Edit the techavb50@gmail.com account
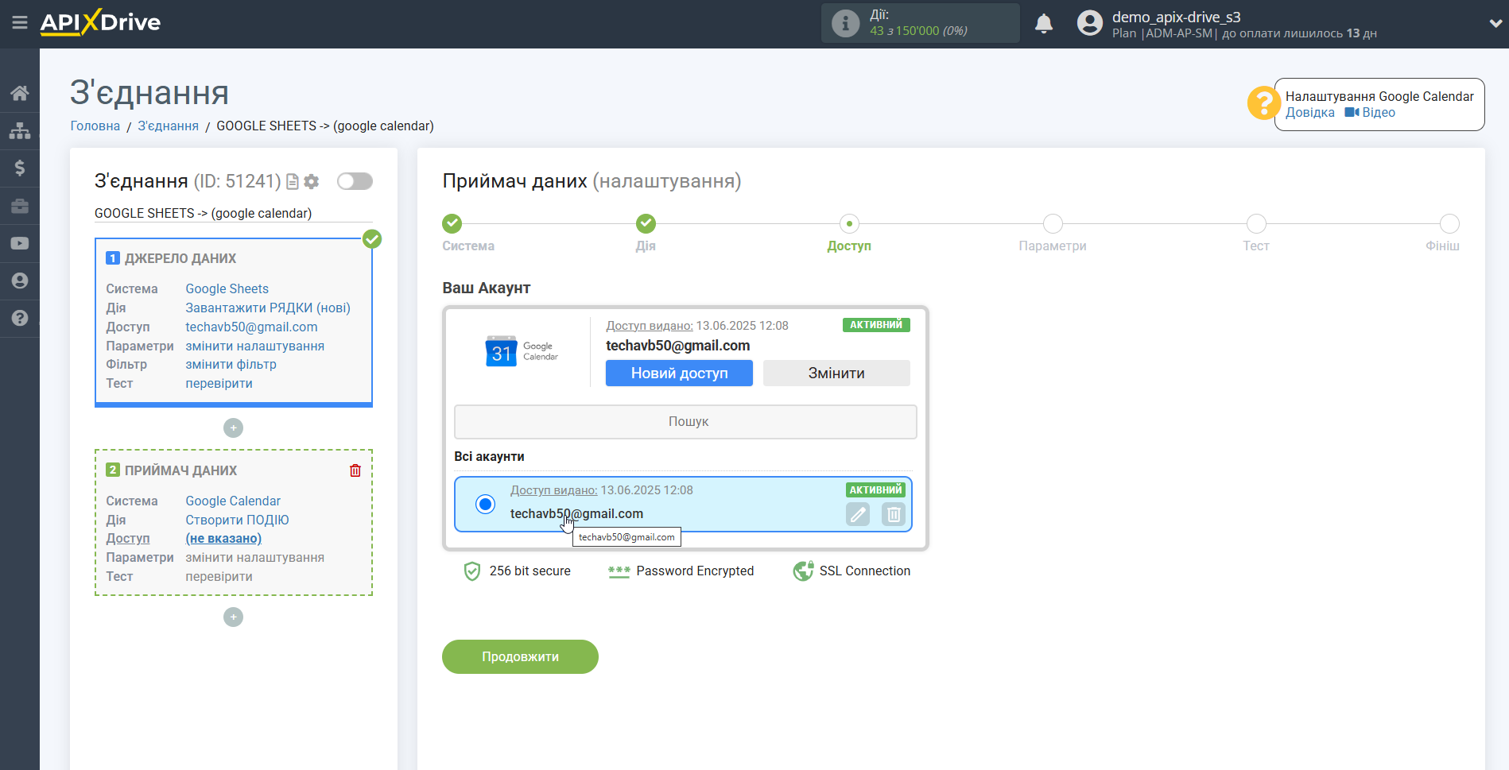The image size is (1509, 770). pos(858,514)
